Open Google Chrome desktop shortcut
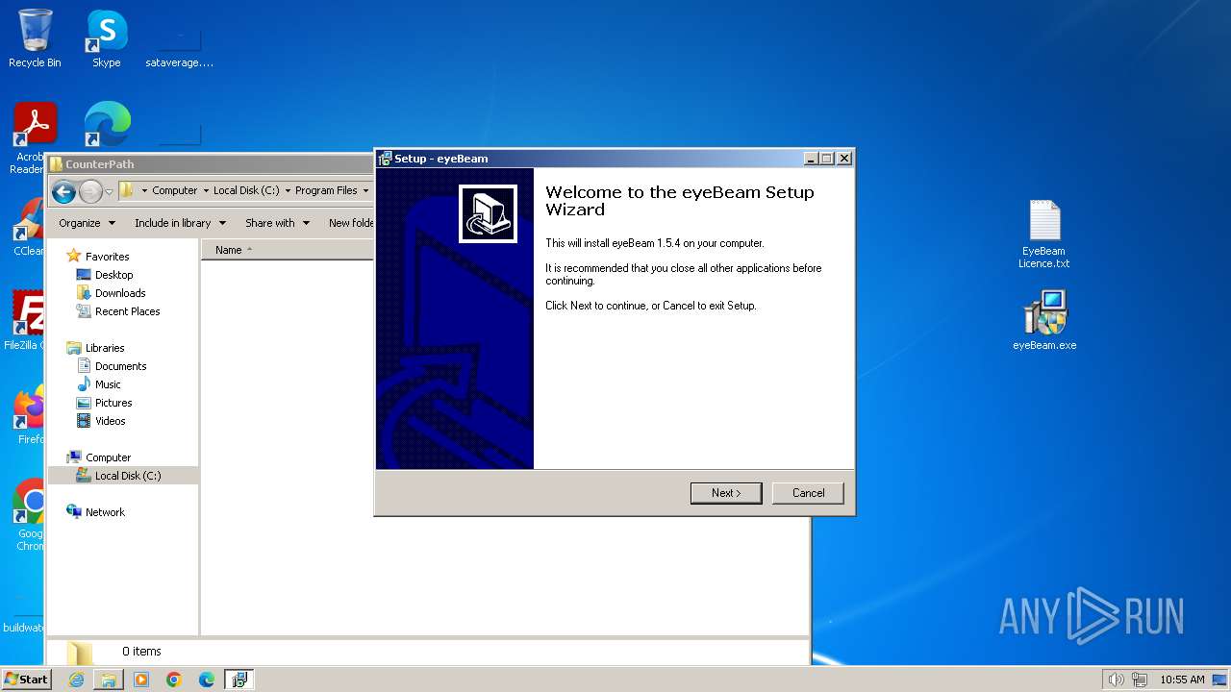Viewport: 1231px width, 692px height. pyautogui.click(x=31, y=514)
